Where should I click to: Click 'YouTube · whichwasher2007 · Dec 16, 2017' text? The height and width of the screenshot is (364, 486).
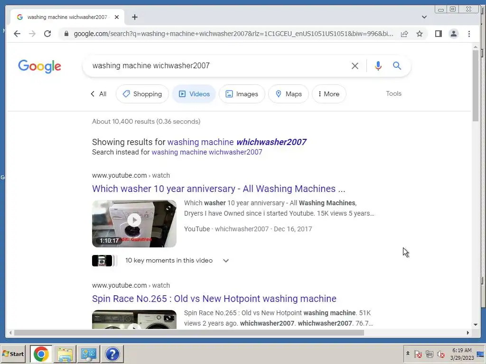click(x=248, y=229)
